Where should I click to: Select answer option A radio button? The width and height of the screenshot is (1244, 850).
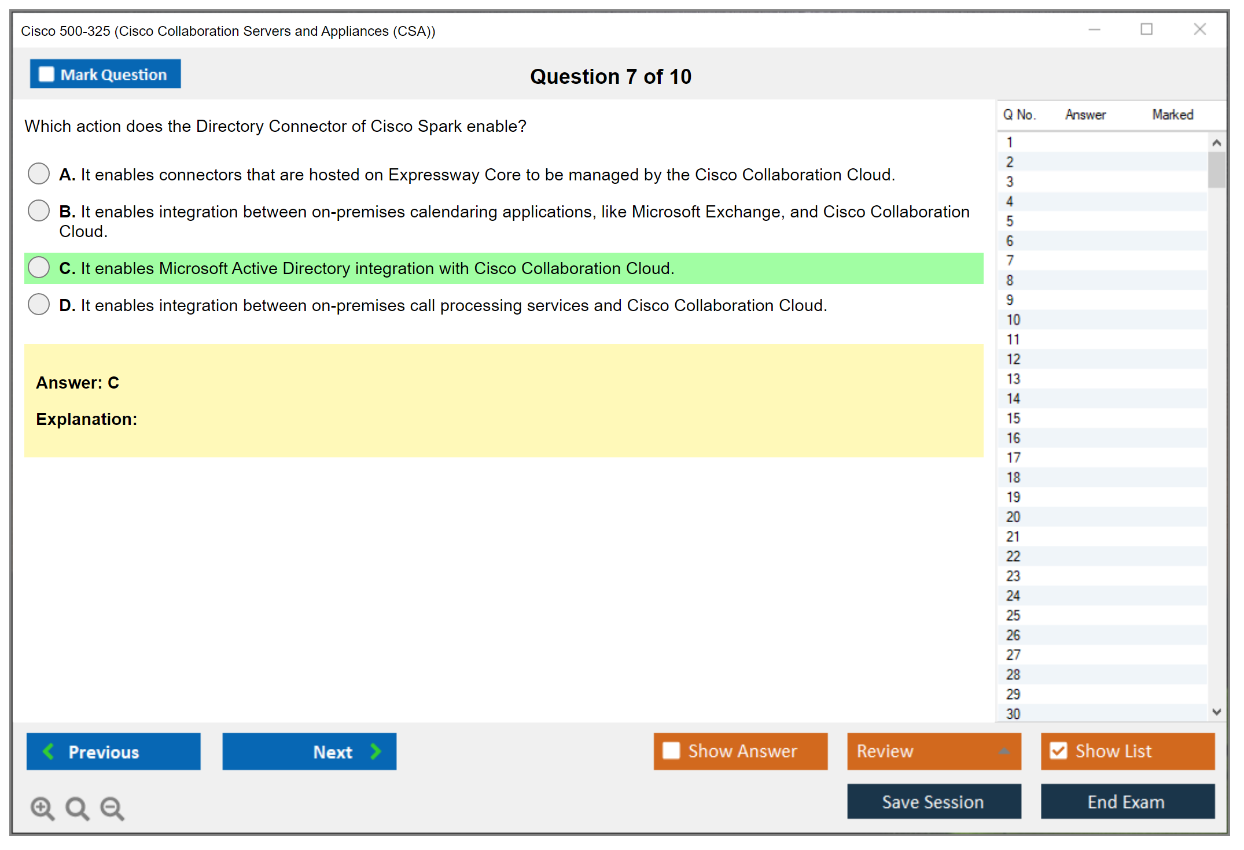[x=39, y=173]
